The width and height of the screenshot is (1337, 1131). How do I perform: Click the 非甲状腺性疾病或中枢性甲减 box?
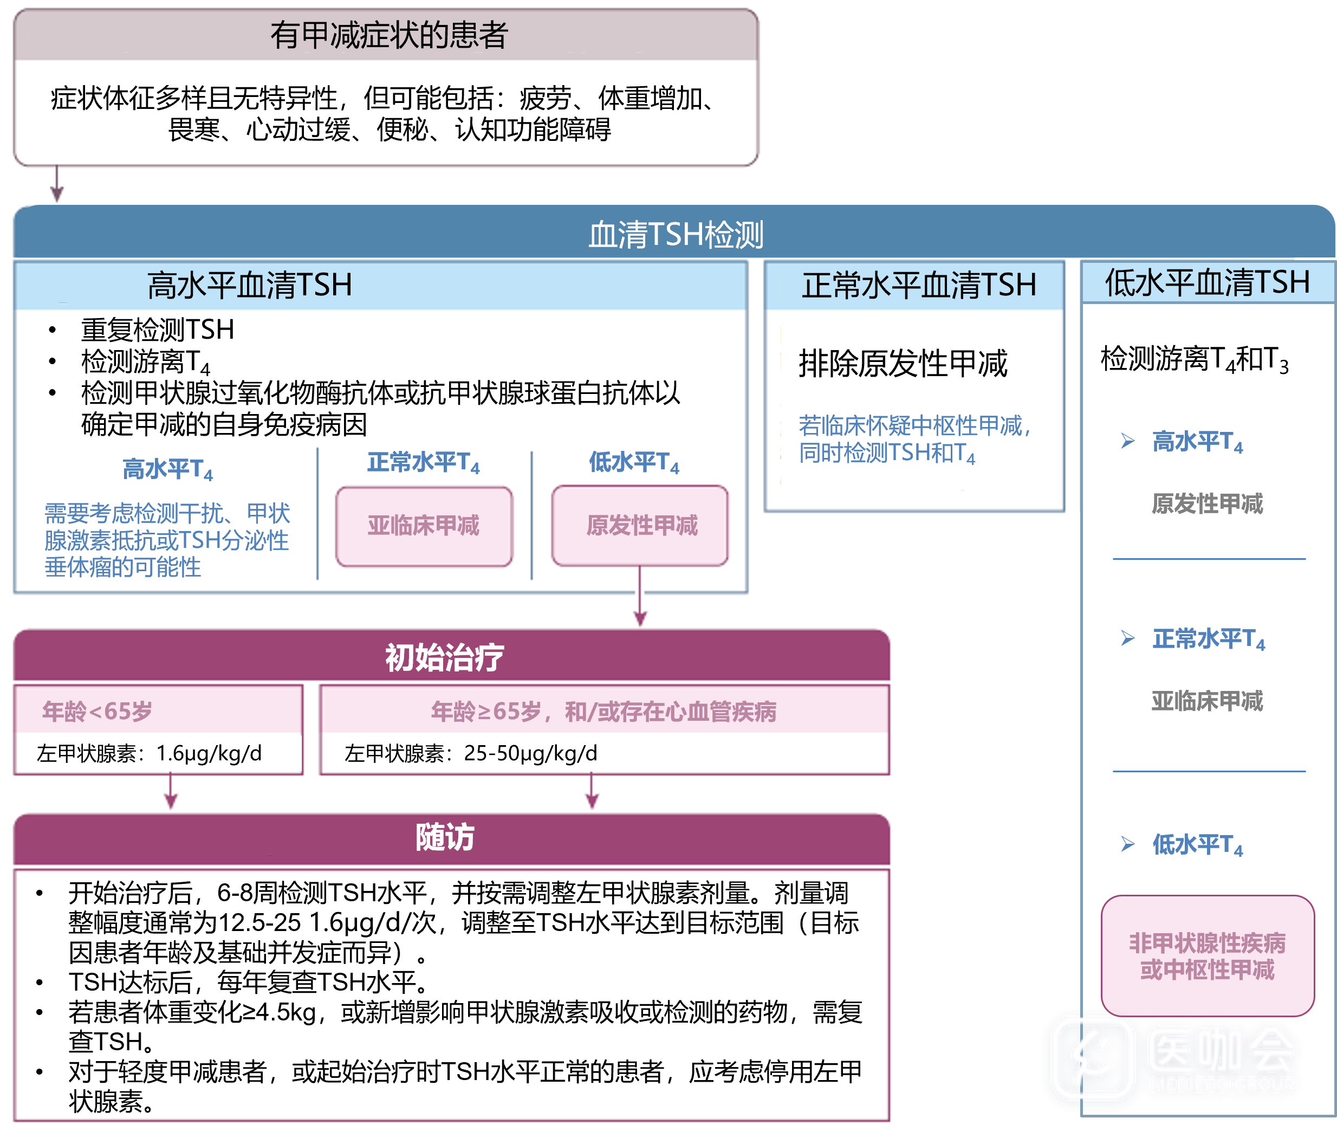pos(1207,956)
